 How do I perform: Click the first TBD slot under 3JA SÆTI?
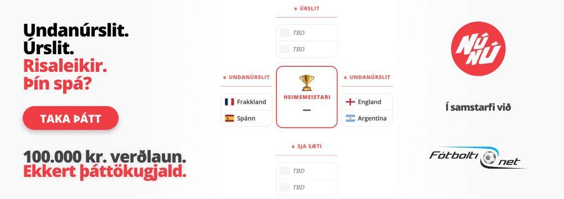pos(307,171)
